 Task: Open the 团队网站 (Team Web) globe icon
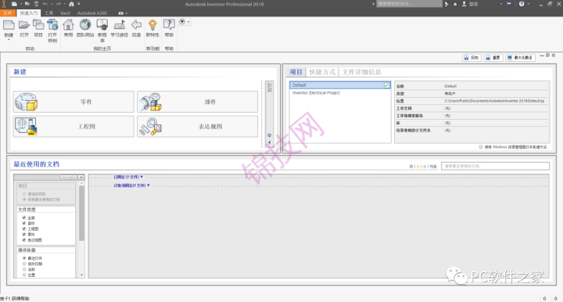click(85, 25)
